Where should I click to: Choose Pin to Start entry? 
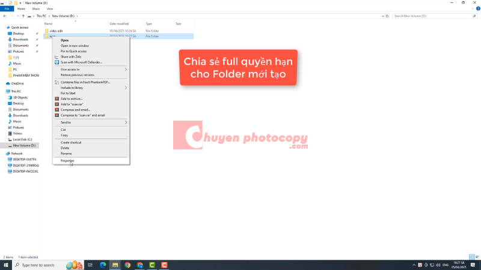(x=91, y=93)
